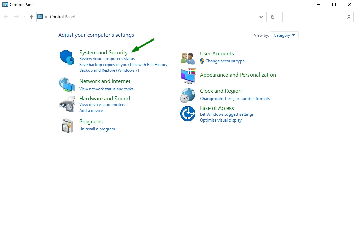This screenshot has height=228, width=357.
Task: Click Change date, time, or number formats
Action: [235, 99]
